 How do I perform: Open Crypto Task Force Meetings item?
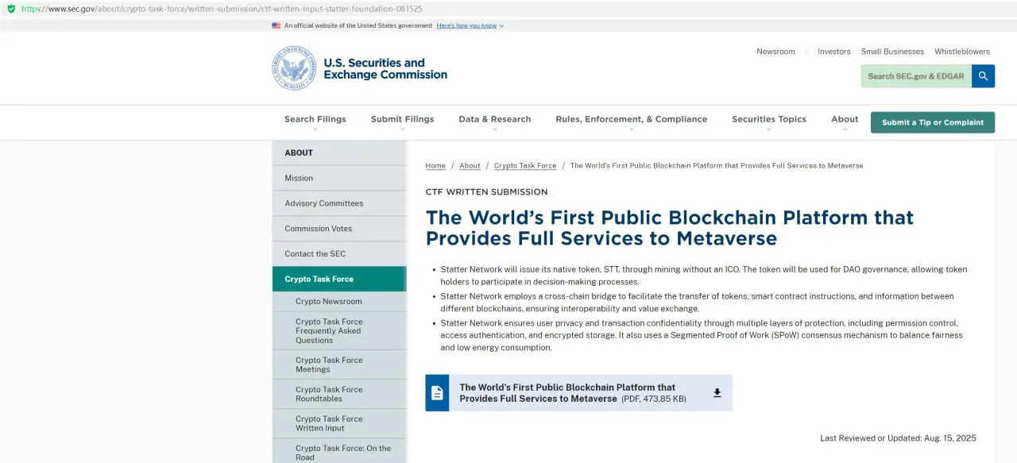click(339, 365)
